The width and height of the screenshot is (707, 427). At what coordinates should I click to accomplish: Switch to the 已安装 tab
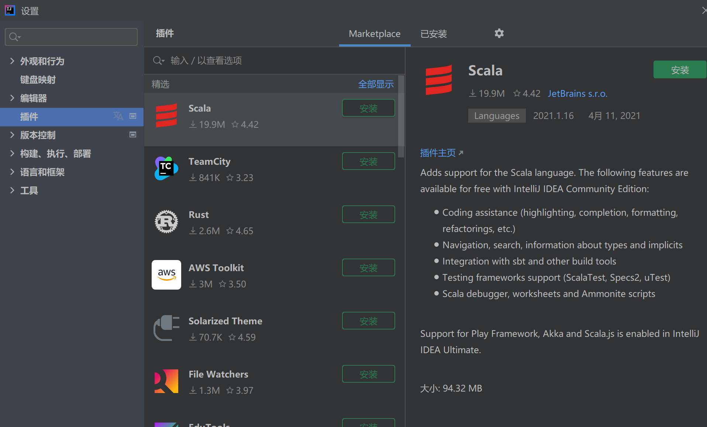434,34
